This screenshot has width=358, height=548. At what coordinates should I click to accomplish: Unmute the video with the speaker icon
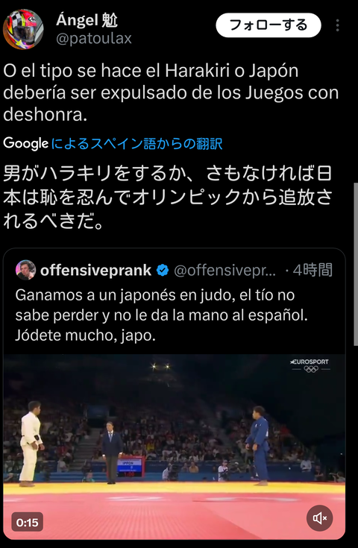click(x=319, y=518)
